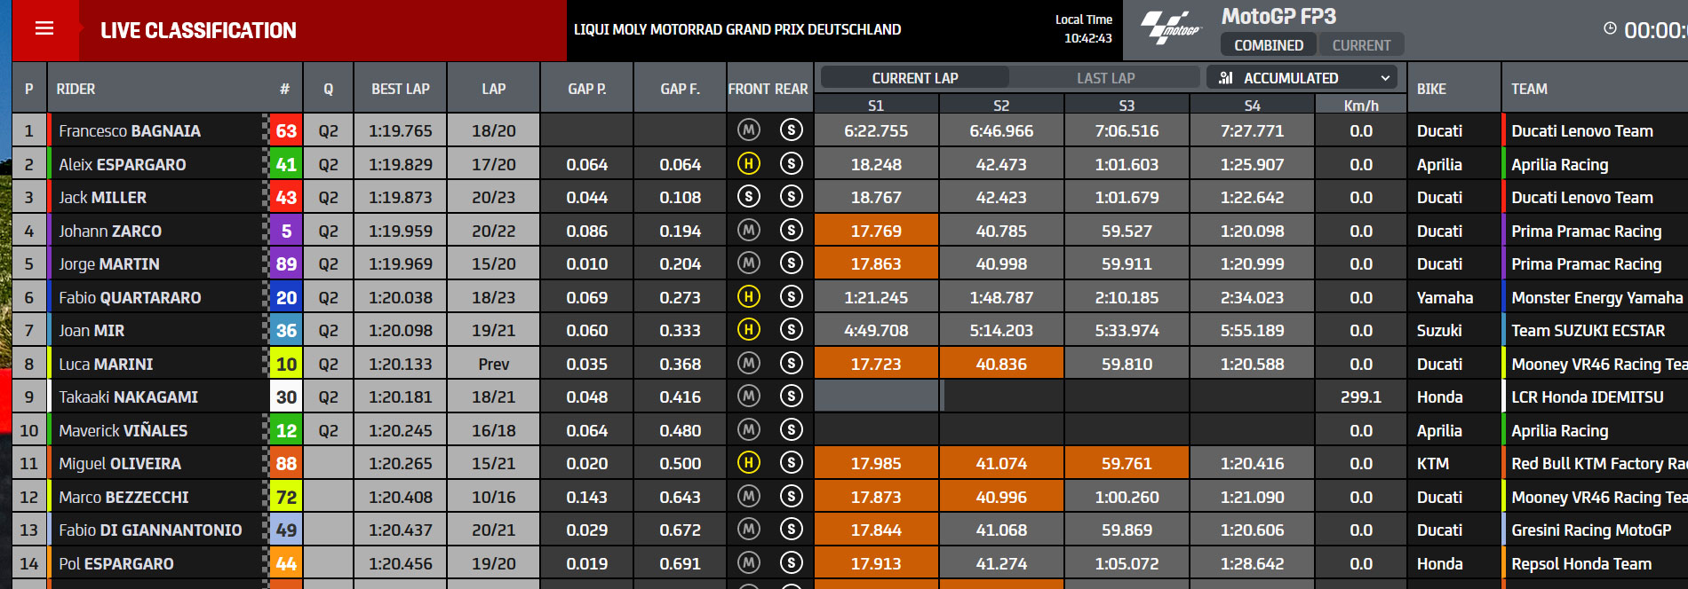The image size is (1688, 589).
Task: Click Viñales' front medium tyre icon
Action: [x=749, y=429]
